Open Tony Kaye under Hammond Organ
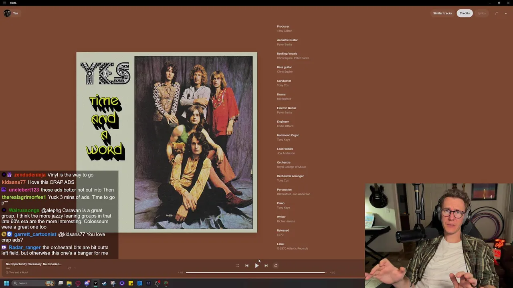Image resolution: width=513 pixels, height=288 pixels. click(x=283, y=140)
